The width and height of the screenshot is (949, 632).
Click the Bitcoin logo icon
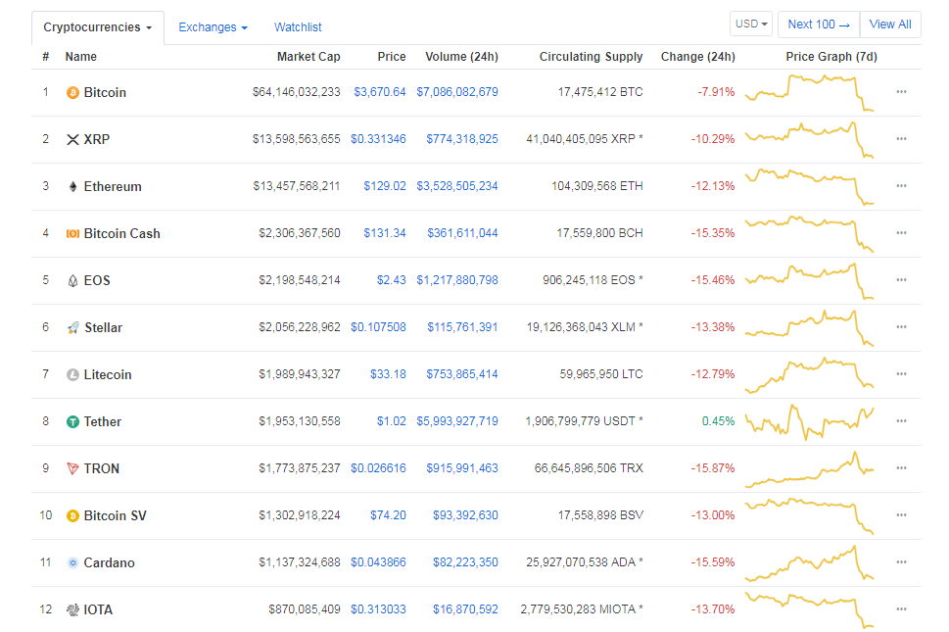tap(72, 93)
